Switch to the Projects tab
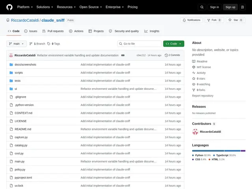 (96, 31)
